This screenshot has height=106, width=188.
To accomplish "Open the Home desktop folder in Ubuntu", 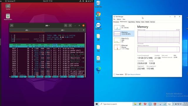I will coord(8,7).
